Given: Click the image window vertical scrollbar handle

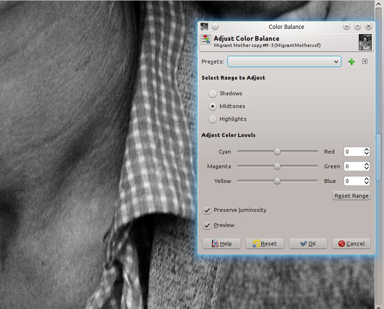Looking at the screenshot, I should [379, 157].
